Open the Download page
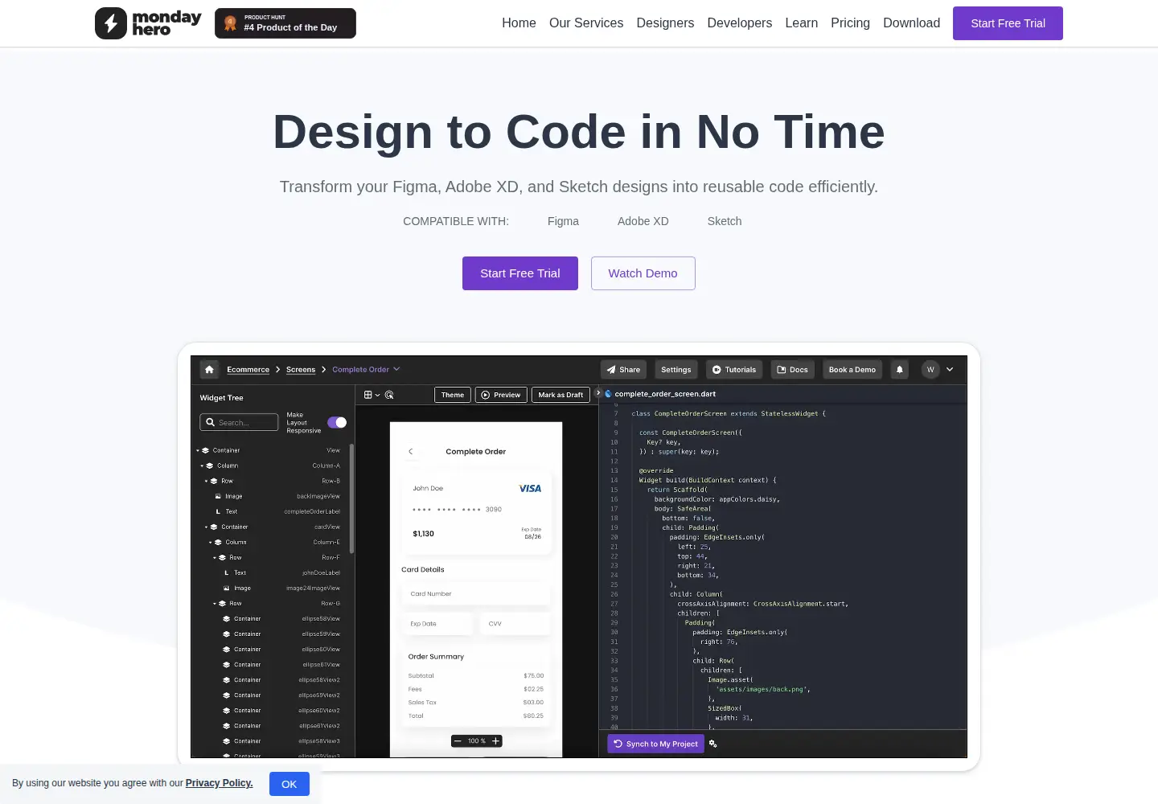The width and height of the screenshot is (1158, 804). [911, 23]
